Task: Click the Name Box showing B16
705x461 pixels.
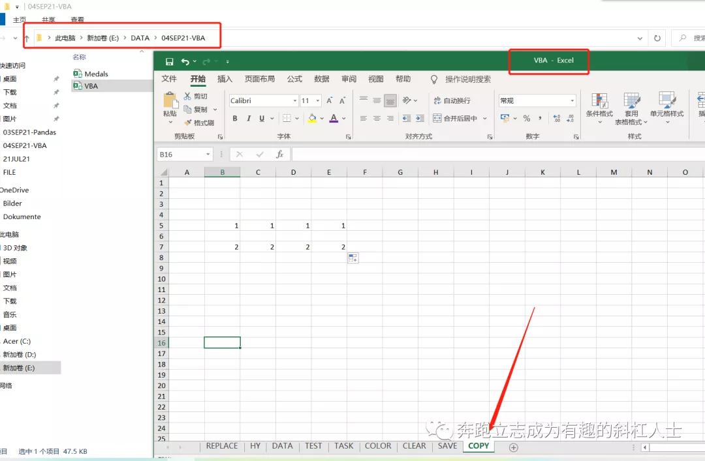Action: tap(184, 155)
